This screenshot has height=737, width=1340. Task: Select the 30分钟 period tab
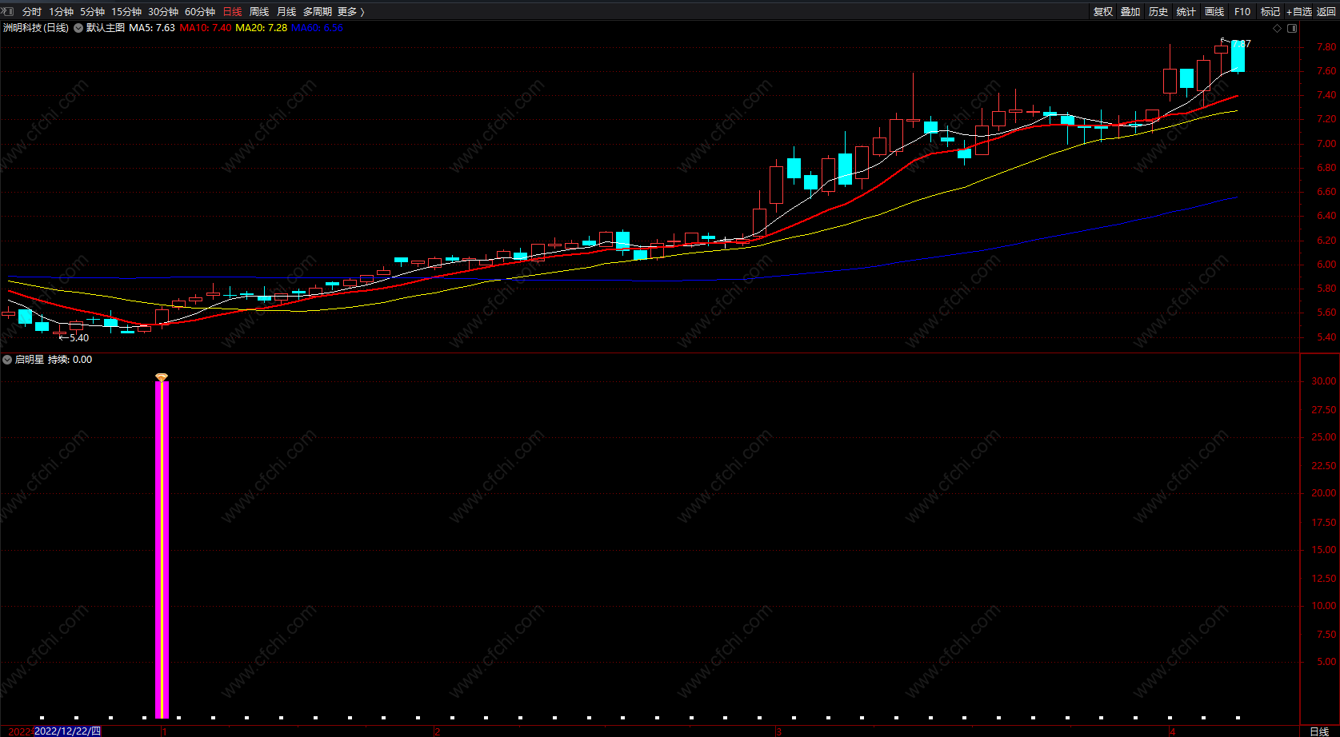[x=163, y=12]
